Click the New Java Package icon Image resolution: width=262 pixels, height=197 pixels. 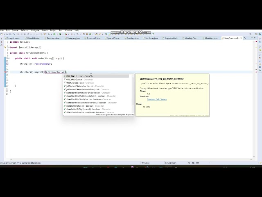pos(87,34)
